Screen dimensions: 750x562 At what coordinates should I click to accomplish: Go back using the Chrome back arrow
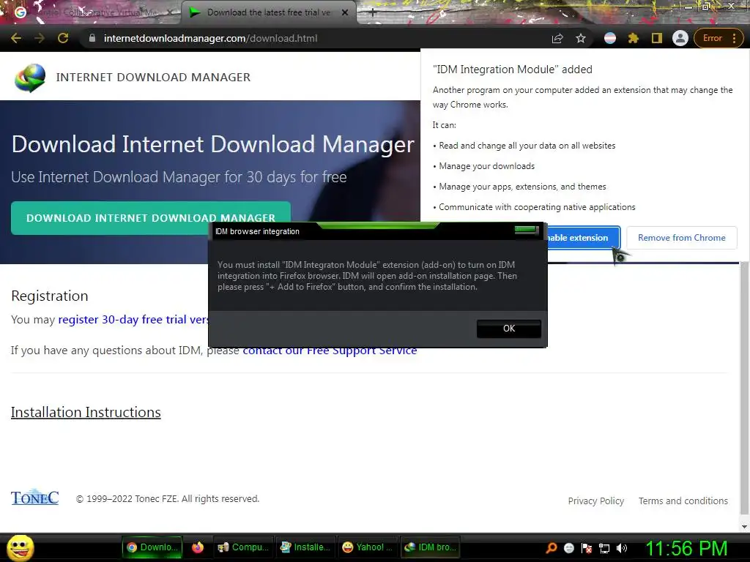coord(16,38)
